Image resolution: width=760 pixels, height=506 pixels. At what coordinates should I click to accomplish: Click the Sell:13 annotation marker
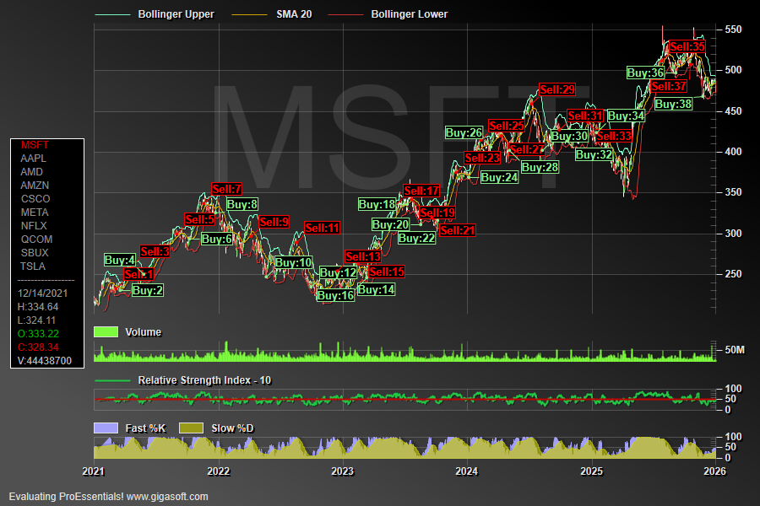click(363, 256)
